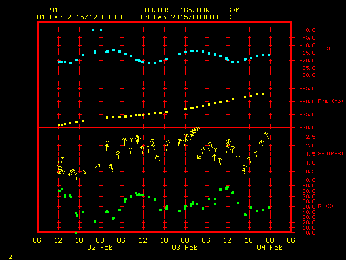The image size is (346, 260).
Task: Click the RH(%) humidity axis label
Action: (325, 206)
